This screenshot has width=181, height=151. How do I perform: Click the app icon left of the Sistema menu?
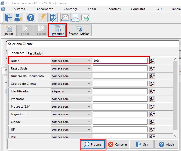(x=3, y=9)
